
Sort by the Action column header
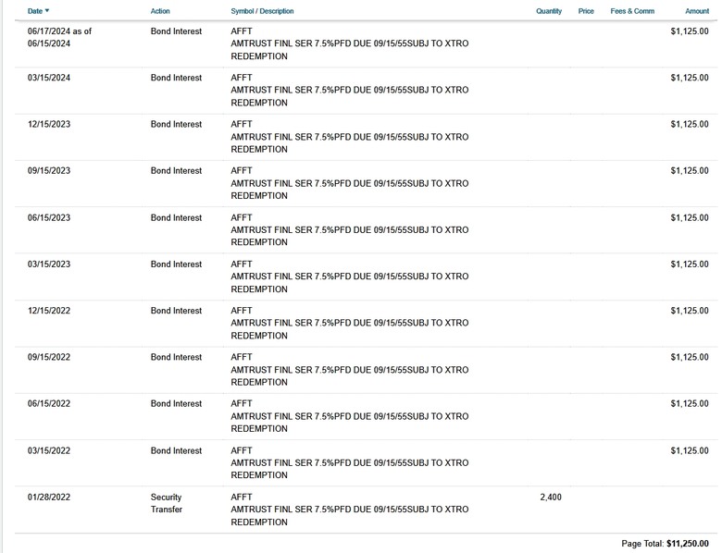[160, 11]
